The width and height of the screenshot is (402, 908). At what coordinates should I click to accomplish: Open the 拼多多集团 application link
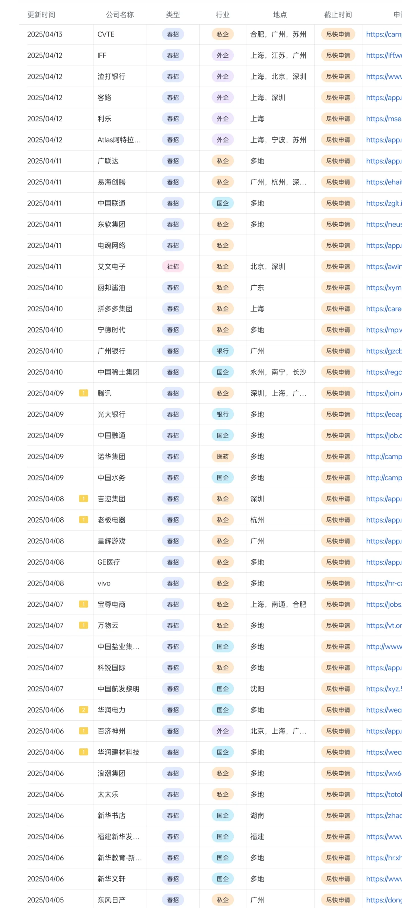click(x=384, y=309)
